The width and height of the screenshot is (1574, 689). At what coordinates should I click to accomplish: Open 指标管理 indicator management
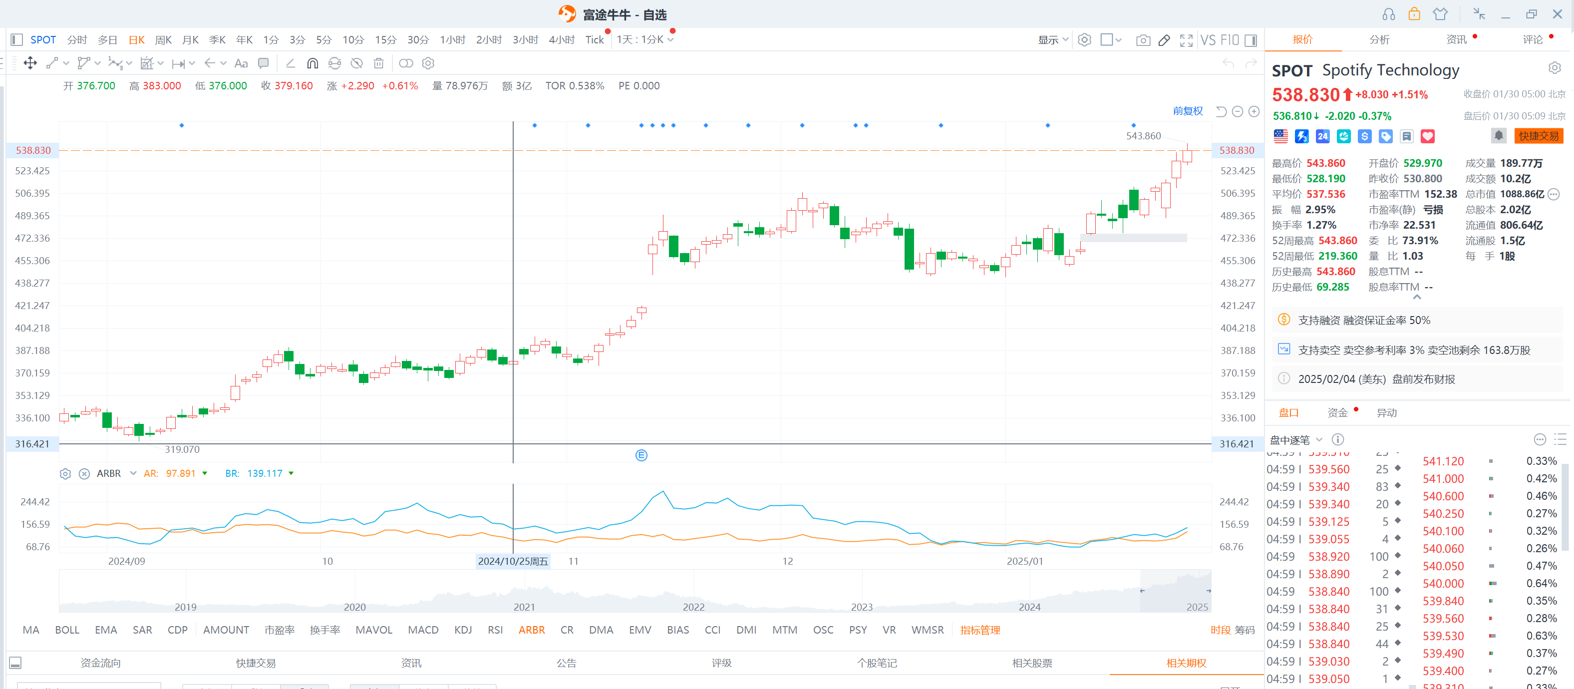[x=979, y=630]
